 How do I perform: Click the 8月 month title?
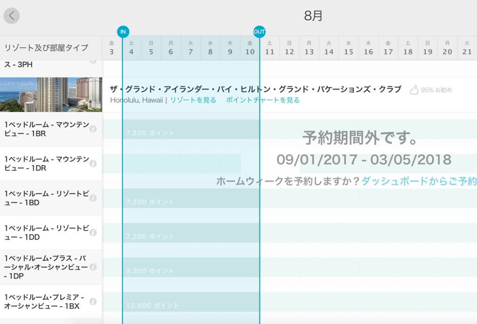(x=313, y=16)
